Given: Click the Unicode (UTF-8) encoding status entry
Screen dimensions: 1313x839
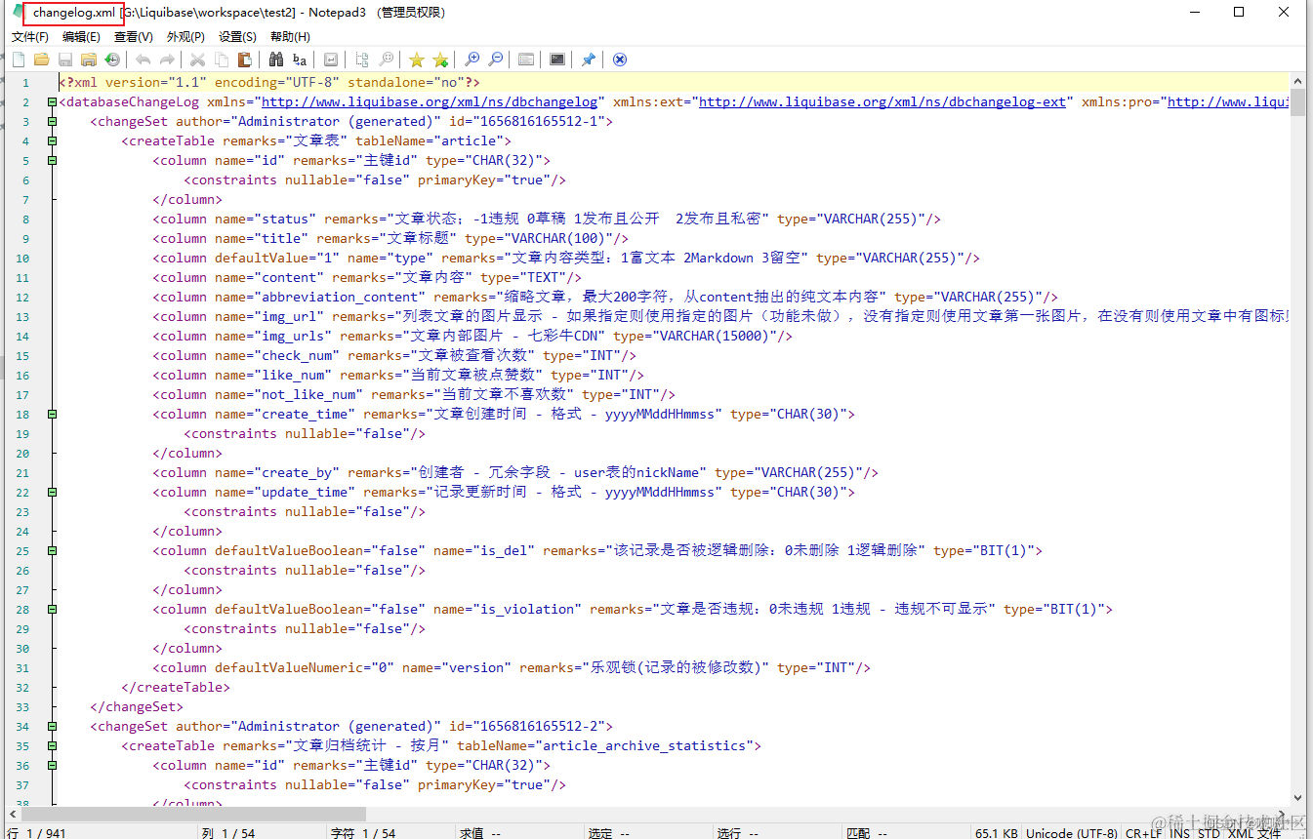Looking at the screenshot, I should tap(1071, 832).
